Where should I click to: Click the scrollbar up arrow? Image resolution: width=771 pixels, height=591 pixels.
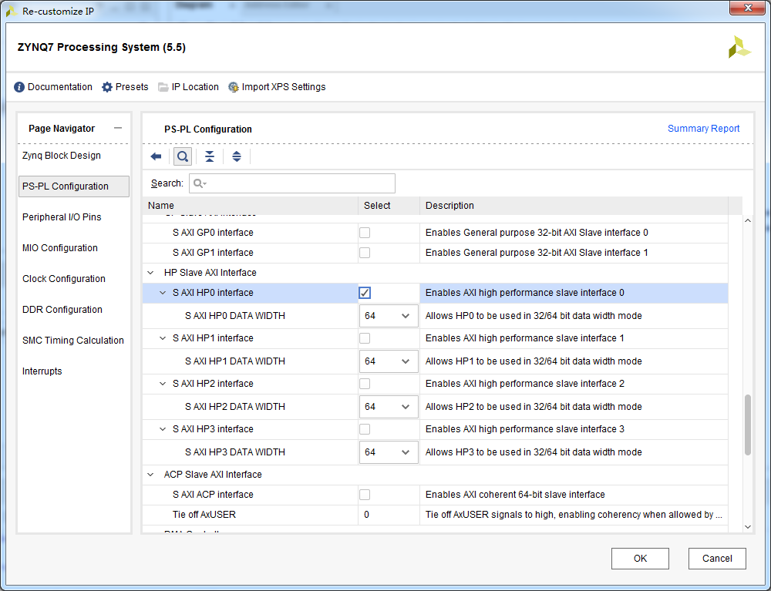pyautogui.click(x=747, y=221)
